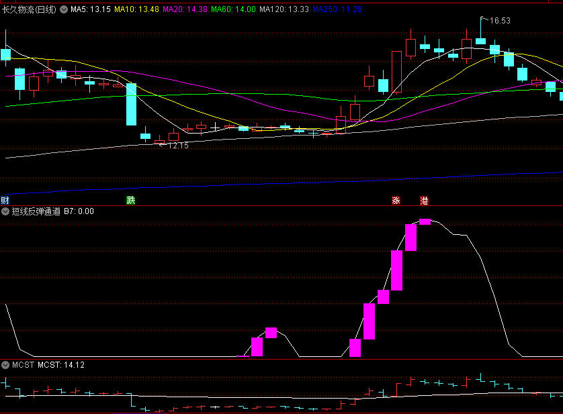Select the MA20: 14.38 label

pyautogui.click(x=185, y=9)
